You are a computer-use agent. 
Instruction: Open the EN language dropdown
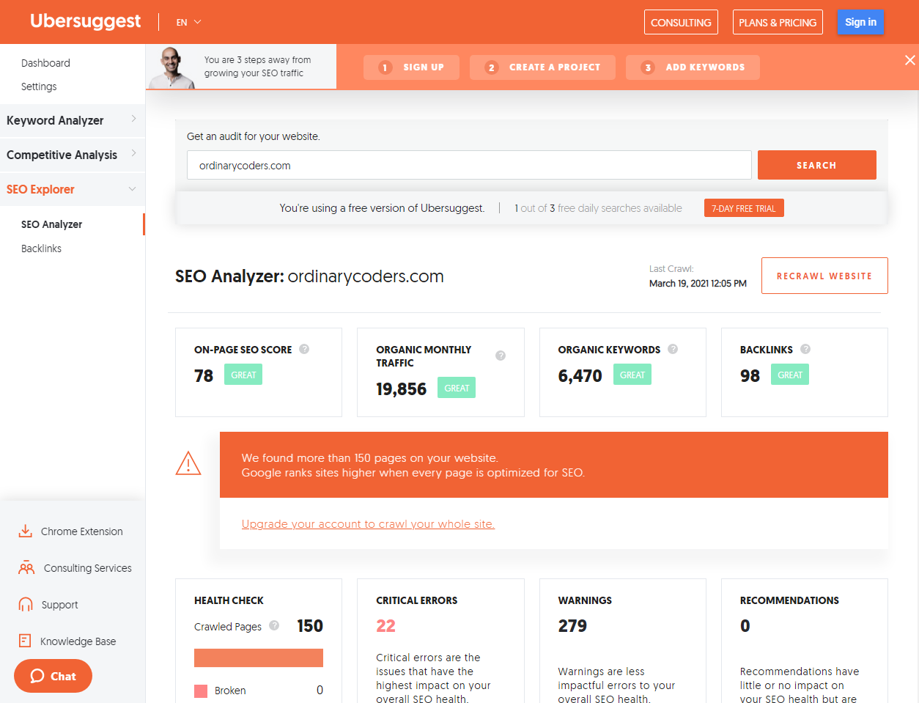tap(188, 23)
